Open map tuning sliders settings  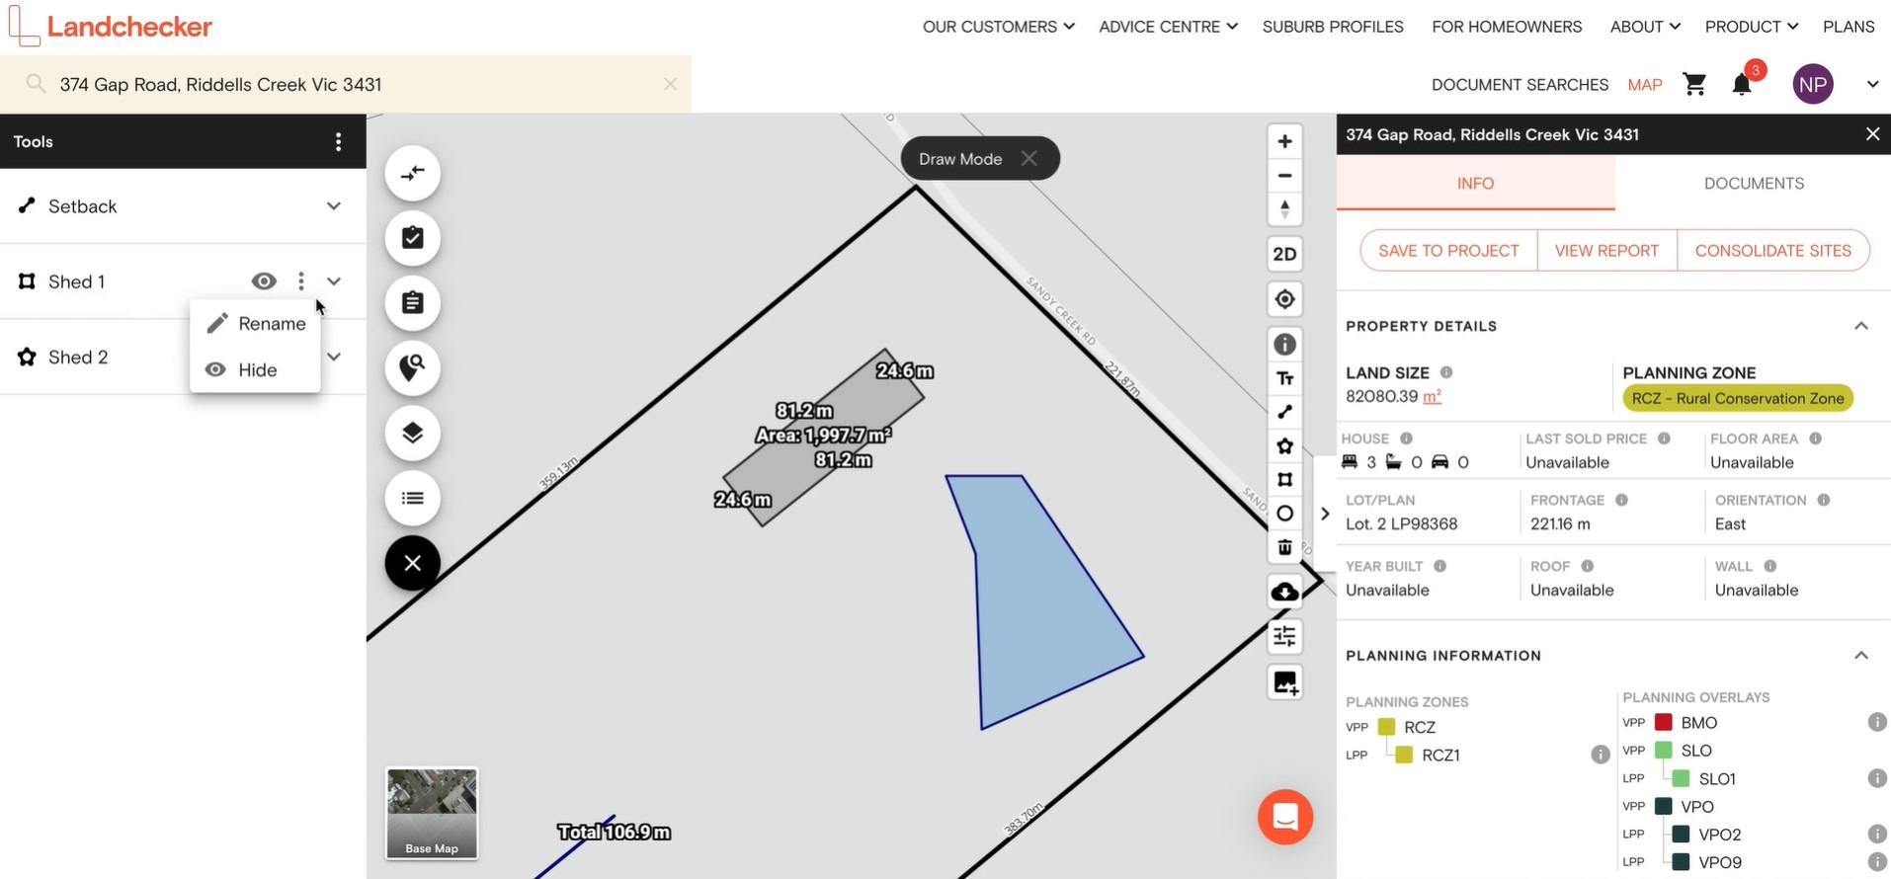coord(1284,637)
